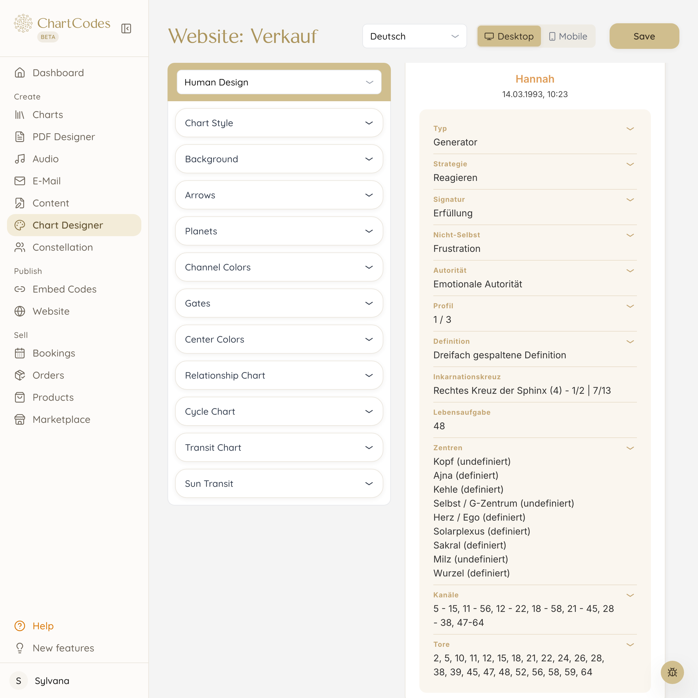The image size is (698, 698).
Task: Expand the Autorität row chevron
Action: [630, 270]
